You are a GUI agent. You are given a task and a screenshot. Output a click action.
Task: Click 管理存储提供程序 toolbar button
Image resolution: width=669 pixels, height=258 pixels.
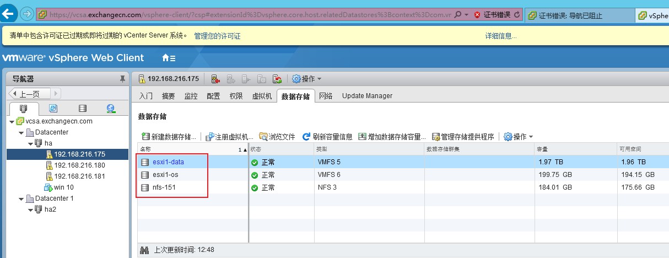tap(463, 137)
